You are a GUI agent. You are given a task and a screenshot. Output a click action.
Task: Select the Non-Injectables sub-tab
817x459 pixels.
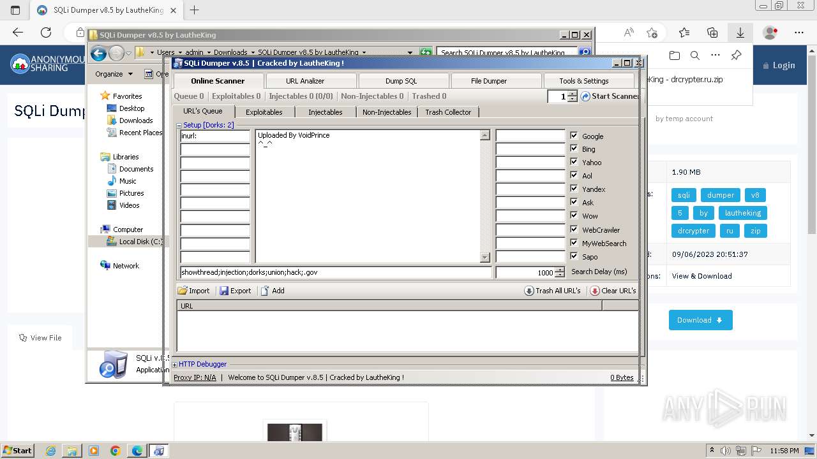(x=387, y=112)
